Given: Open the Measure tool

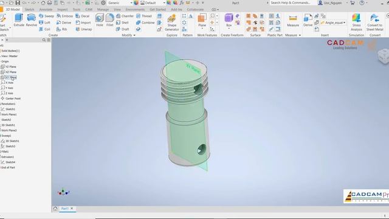Looking at the screenshot, I should tap(293, 21).
